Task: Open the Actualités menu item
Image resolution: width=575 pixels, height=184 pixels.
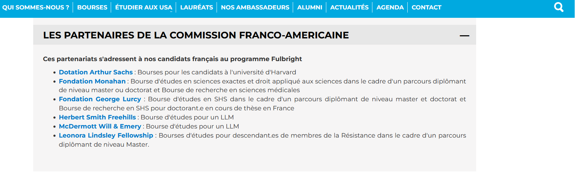Action: click(349, 7)
